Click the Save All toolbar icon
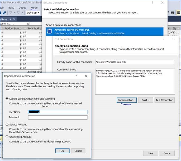This screenshot has width=181, height=161. click(x=4, y=13)
